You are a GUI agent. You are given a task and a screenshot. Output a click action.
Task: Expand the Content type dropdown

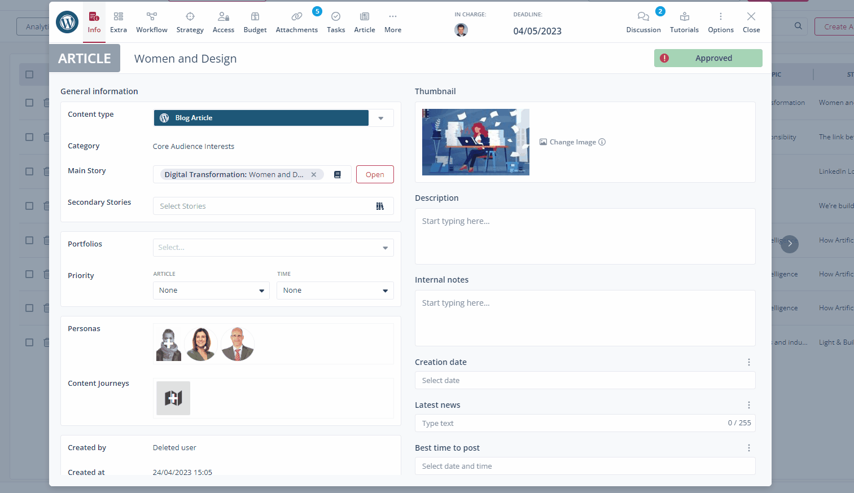[x=381, y=118]
